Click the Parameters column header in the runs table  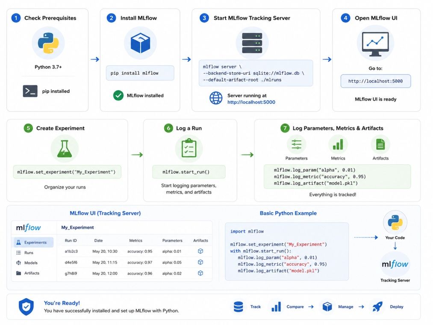[172, 240]
